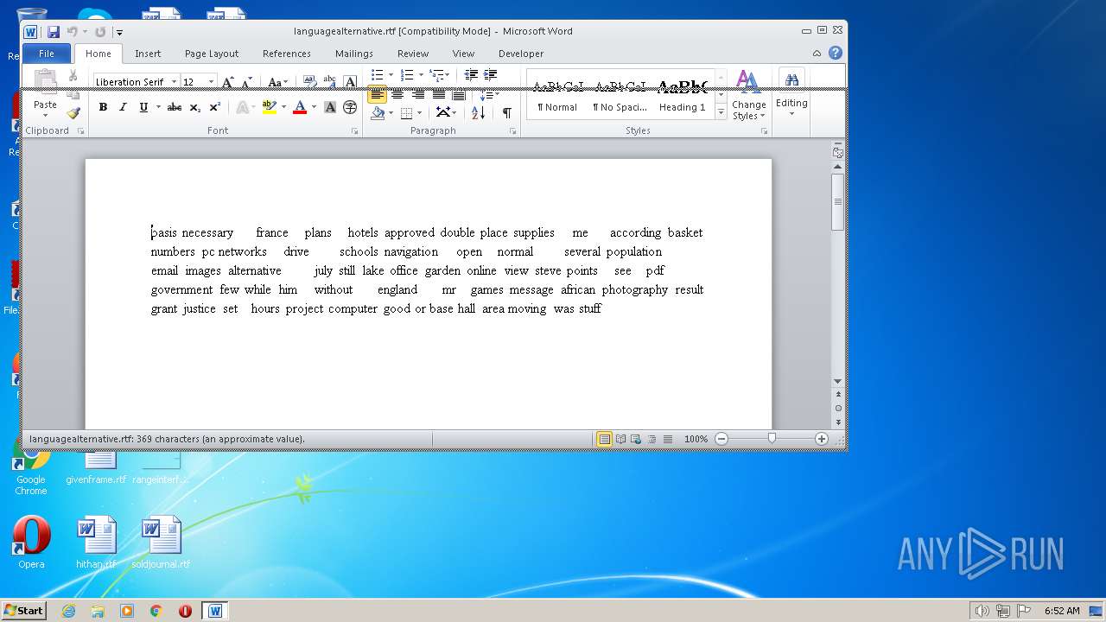Switch to the Developer tab
Viewport: 1106px width, 622px height.
pyautogui.click(x=521, y=54)
